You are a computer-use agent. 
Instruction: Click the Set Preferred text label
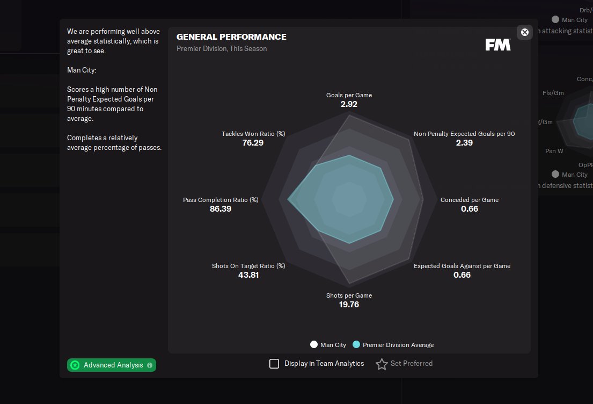(x=412, y=364)
